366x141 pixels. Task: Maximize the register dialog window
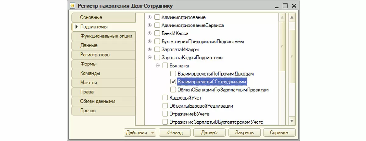click(285, 6)
